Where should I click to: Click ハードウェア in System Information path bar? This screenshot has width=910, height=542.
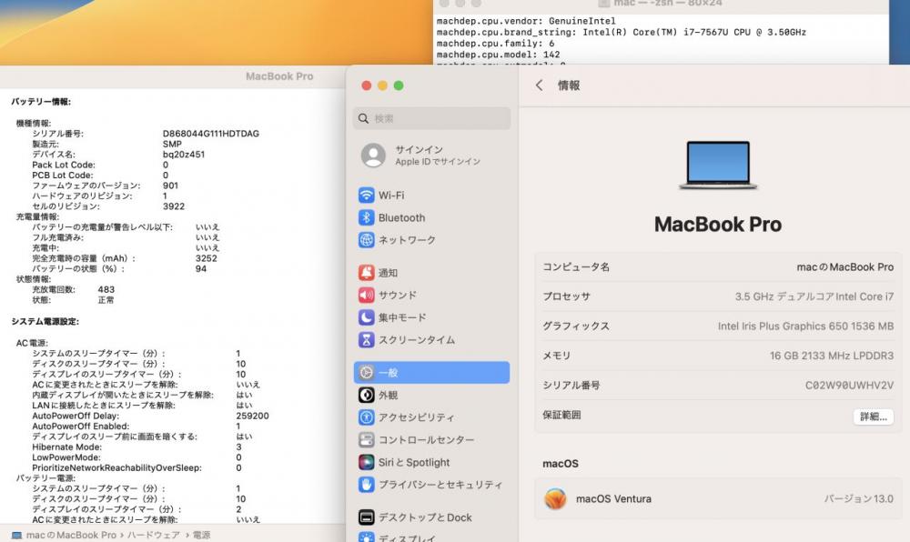pos(153,535)
